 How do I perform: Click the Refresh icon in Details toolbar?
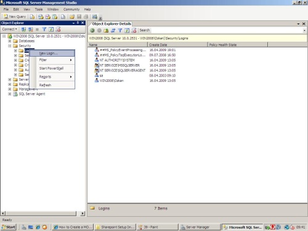[127, 31]
